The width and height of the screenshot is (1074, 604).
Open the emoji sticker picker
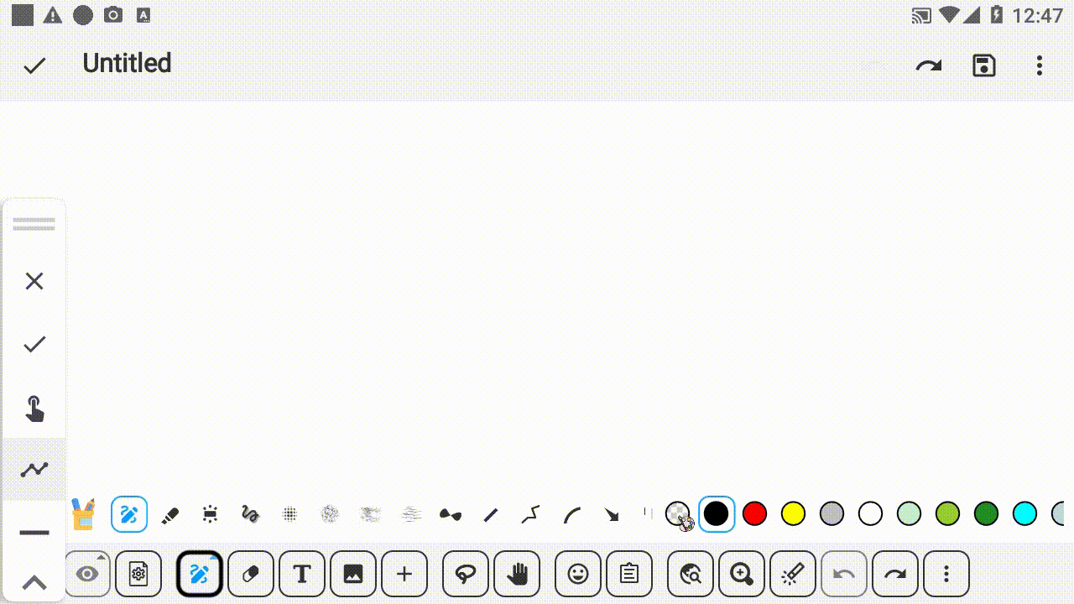pos(578,574)
